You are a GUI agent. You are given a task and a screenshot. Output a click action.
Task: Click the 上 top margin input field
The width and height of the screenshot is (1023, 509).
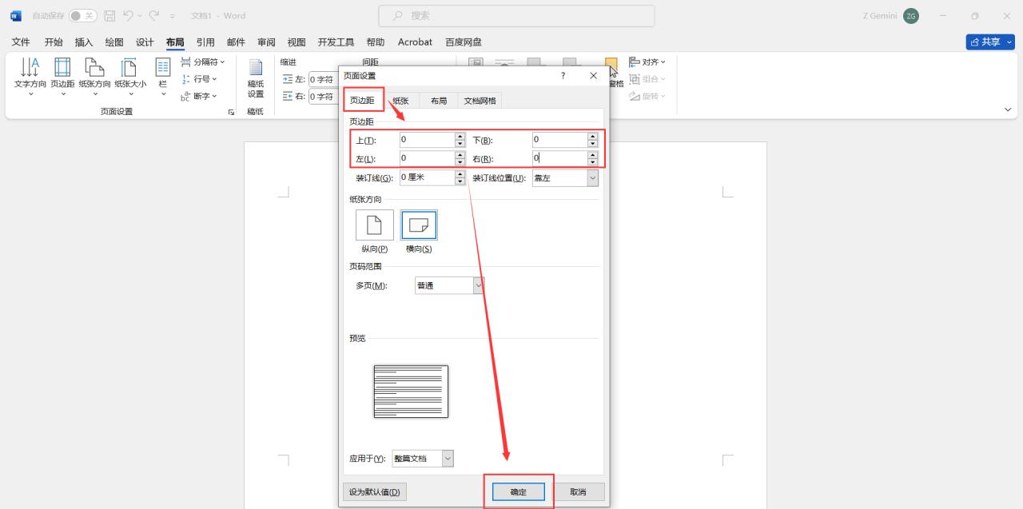[427, 139]
